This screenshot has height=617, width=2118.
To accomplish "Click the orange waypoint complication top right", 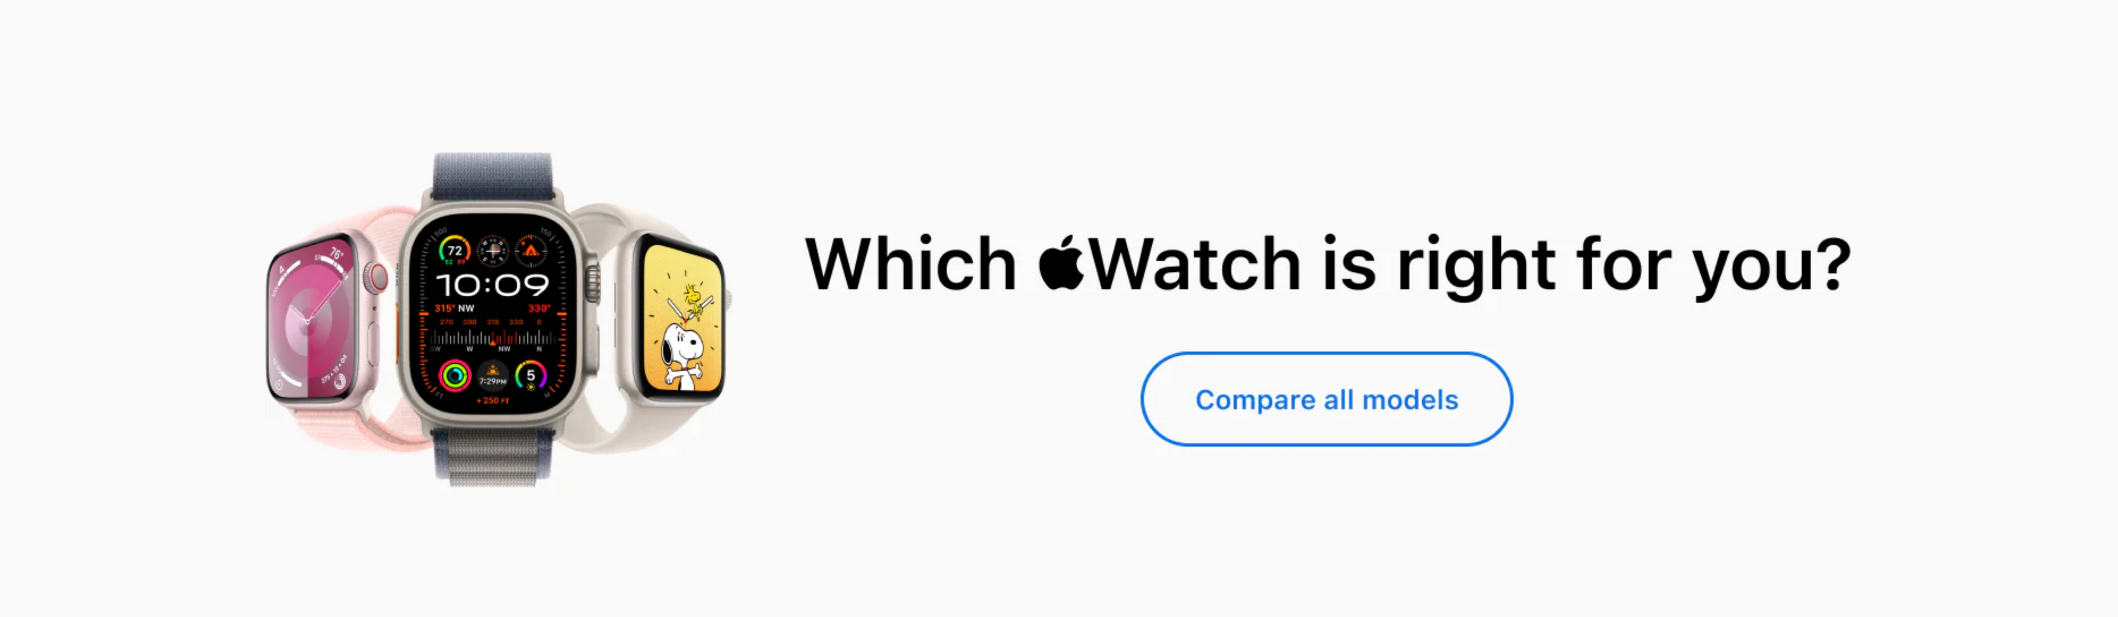I will pos(530,250).
